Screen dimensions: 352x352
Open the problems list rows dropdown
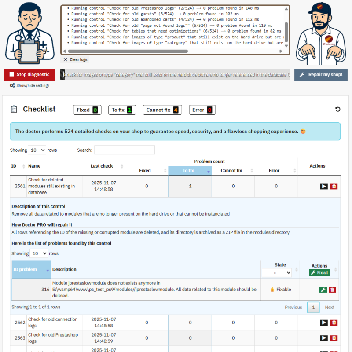click(x=38, y=253)
